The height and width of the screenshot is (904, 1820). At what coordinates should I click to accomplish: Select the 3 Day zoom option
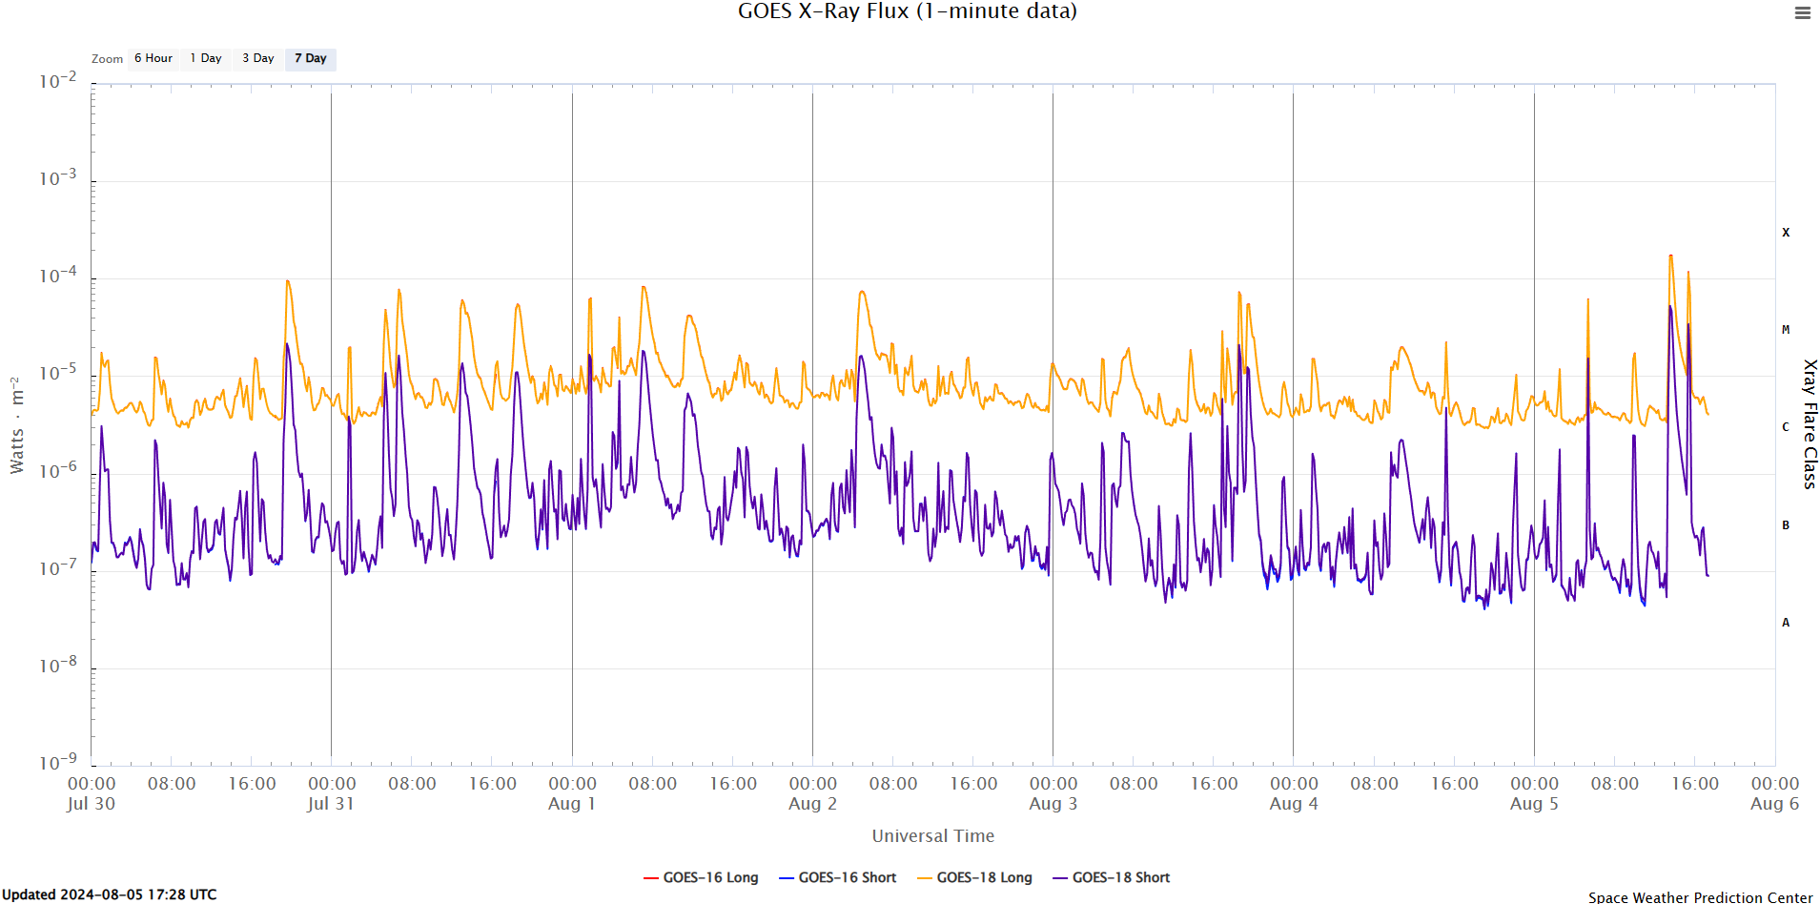257,58
